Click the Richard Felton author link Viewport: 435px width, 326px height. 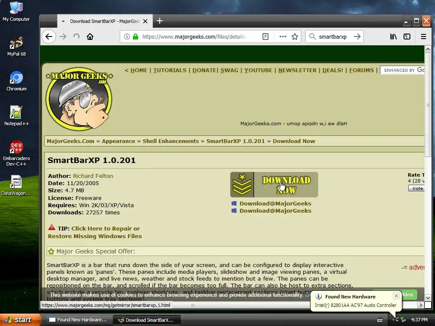click(x=93, y=176)
